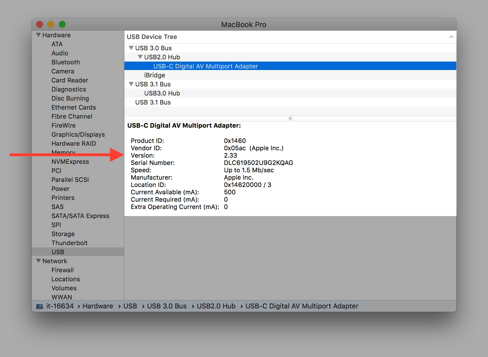This screenshot has height=357, width=488.
Task: Select Printers in the sidebar
Action: [x=63, y=198]
